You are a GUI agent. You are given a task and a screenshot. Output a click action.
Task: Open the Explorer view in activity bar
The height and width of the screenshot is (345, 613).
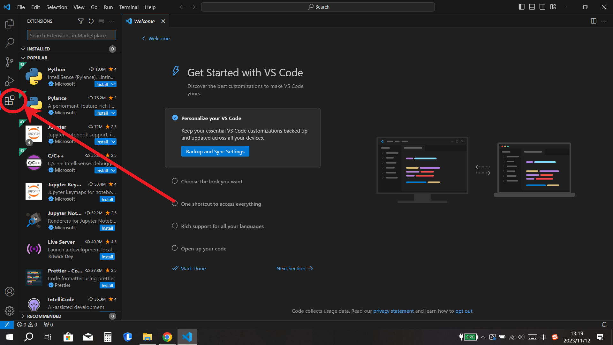pyautogui.click(x=10, y=23)
